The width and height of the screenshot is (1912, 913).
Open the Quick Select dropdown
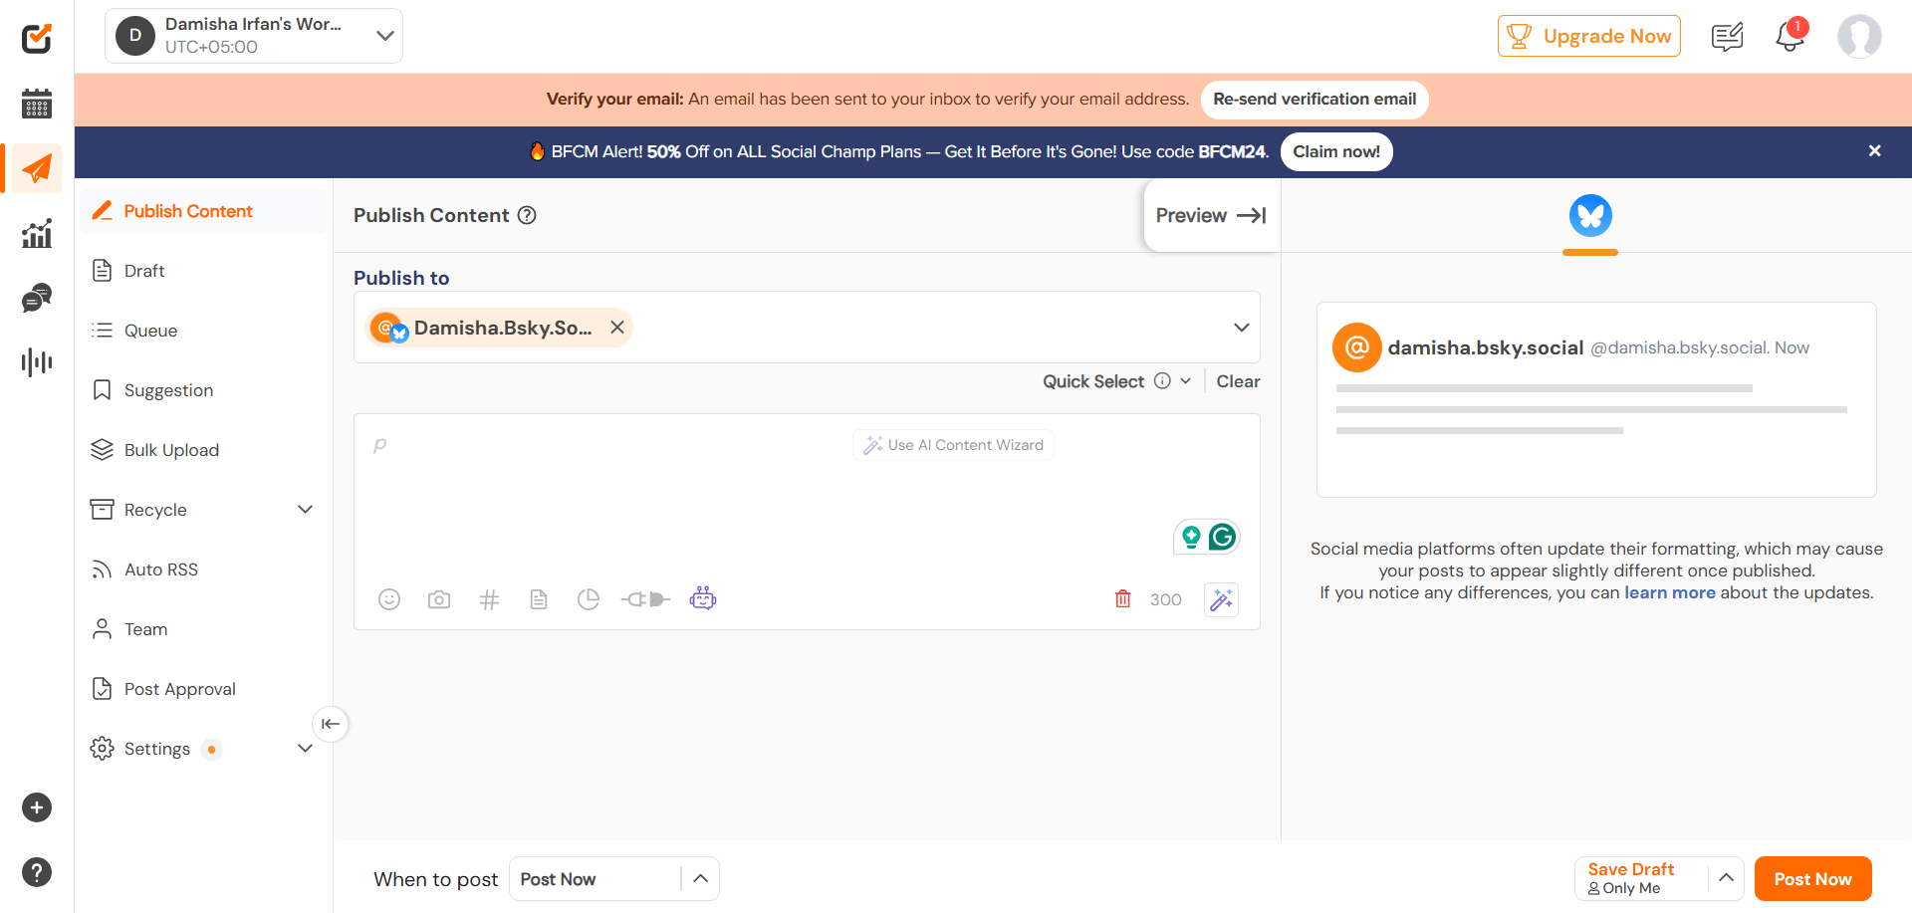click(x=1185, y=381)
